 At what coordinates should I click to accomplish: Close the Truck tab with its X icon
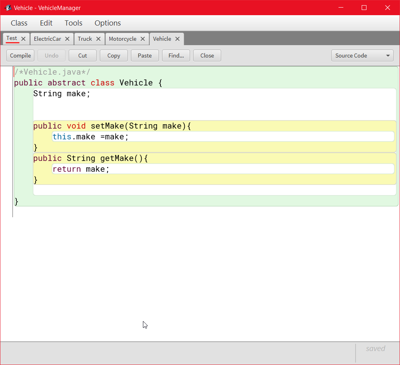98,39
